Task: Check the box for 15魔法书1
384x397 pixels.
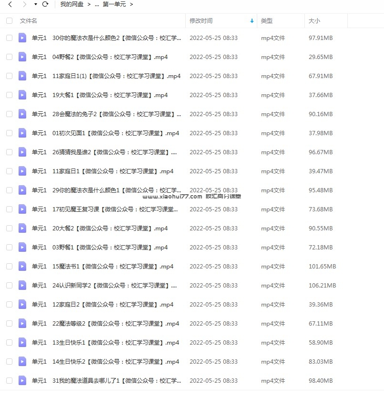Action: (10, 267)
